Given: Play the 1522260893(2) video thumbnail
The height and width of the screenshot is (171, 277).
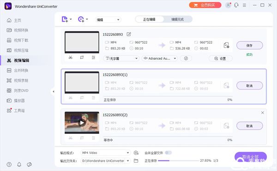Looking at the screenshot, I should 82,123.
